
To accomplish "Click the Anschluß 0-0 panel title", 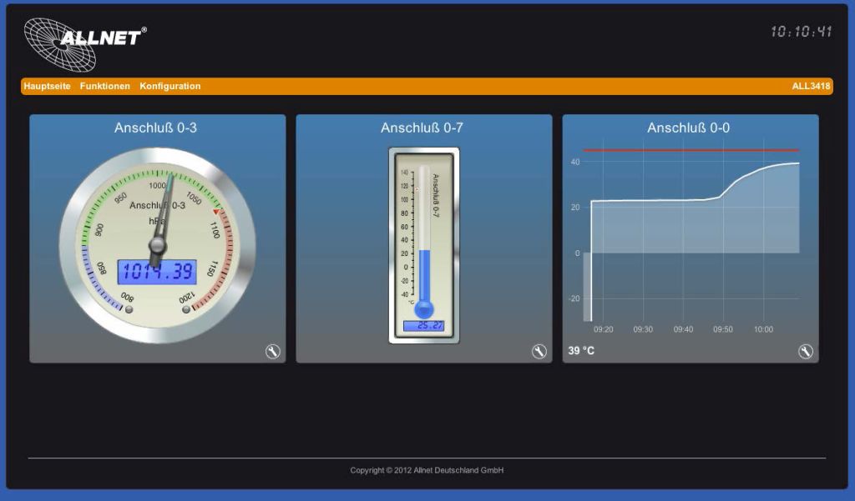I will [689, 128].
